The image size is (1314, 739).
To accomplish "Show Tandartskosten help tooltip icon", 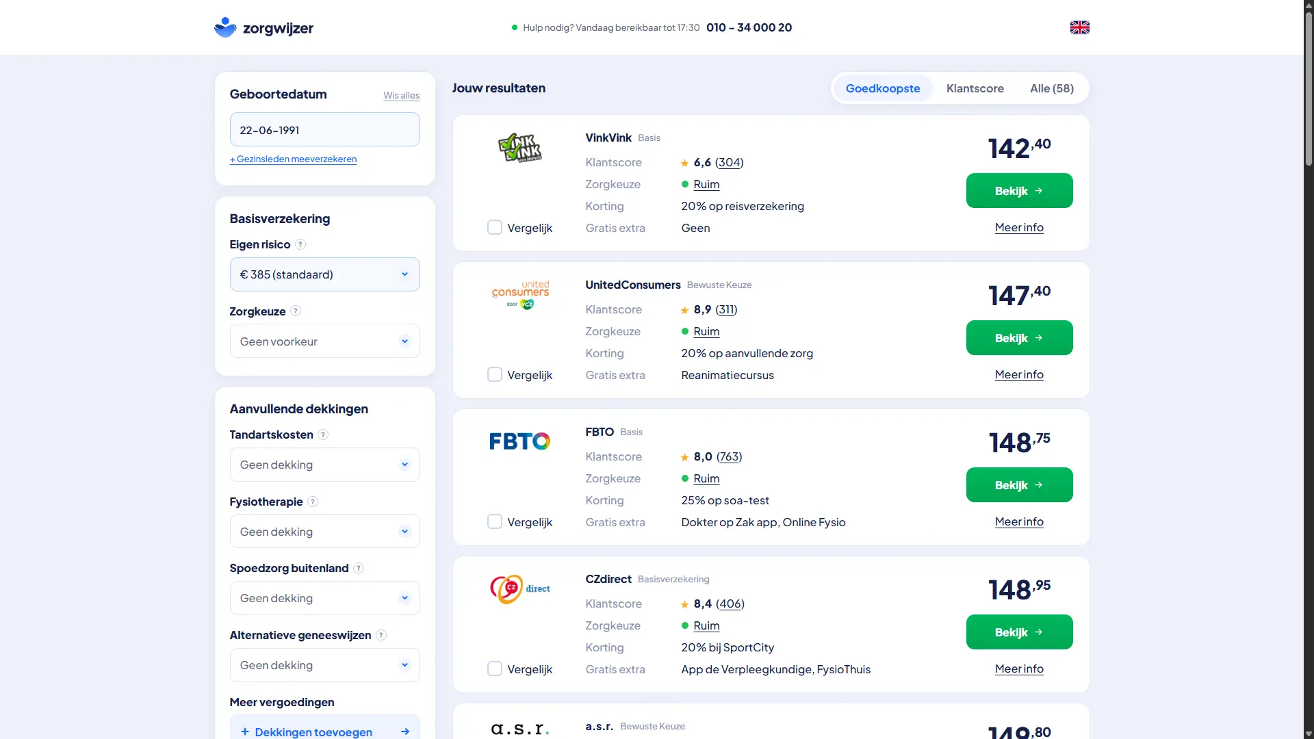I will coord(323,435).
